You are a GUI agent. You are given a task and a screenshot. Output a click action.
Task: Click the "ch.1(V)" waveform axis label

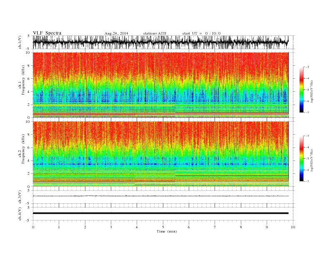pos(20,42)
